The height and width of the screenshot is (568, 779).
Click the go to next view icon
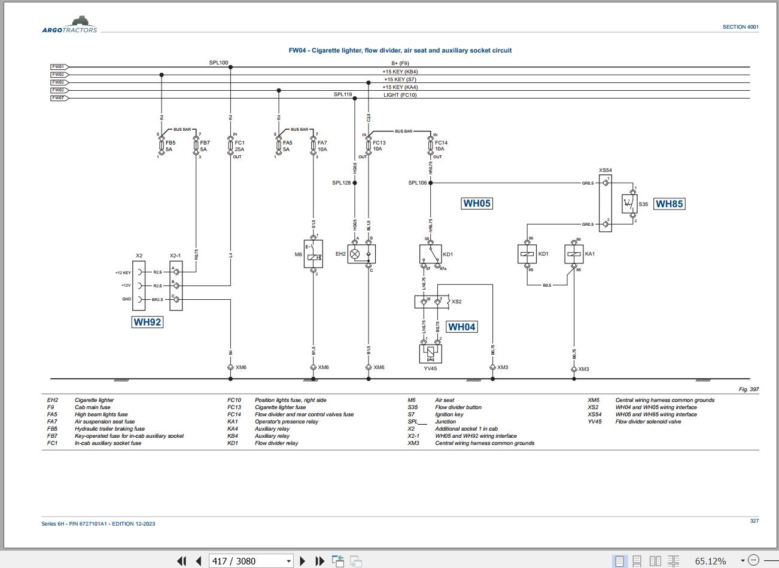click(x=356, y=561)
